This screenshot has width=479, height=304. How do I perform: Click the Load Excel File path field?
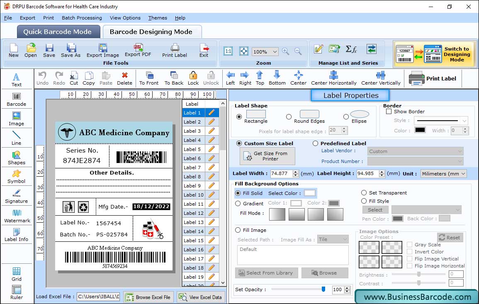98,297
